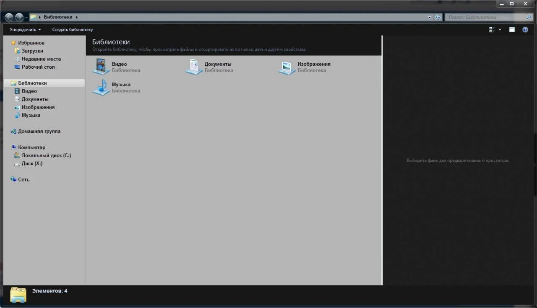Expand the arrow before Библиотеки breadcrumb
The width and height of the screenshot is (537, 308).
[40, 17]
